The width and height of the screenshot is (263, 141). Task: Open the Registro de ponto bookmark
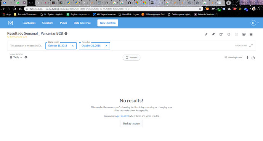click(79, 14)
